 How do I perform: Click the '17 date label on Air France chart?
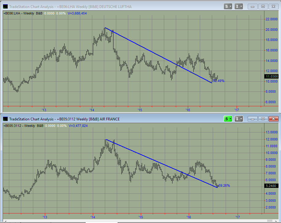coord(238,217)
